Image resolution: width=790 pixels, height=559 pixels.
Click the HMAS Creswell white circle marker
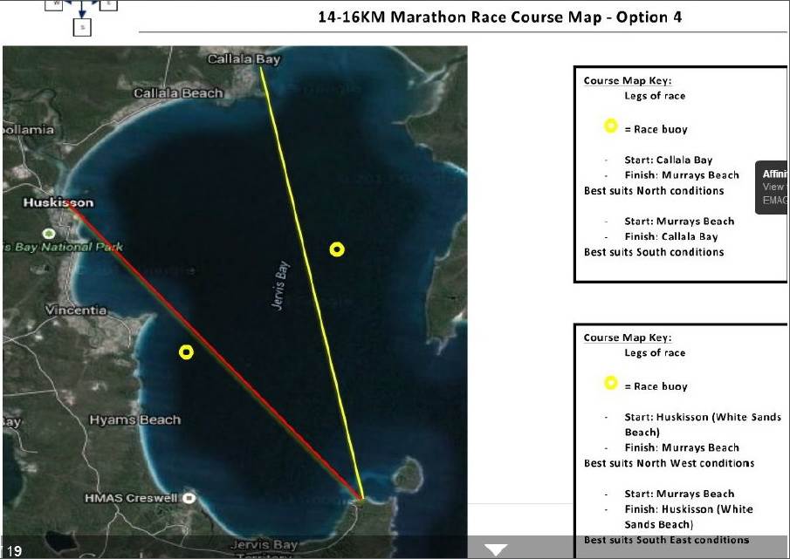[x=188, y=498]
